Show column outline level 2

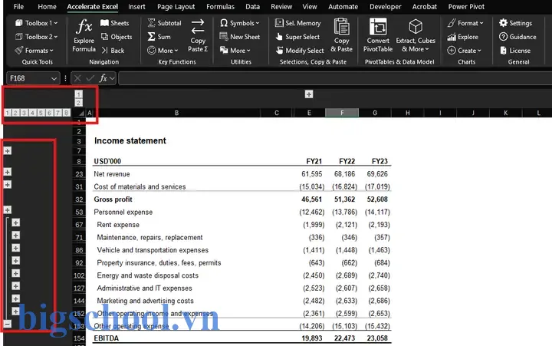pyautogui.click(x=78, y=103)
